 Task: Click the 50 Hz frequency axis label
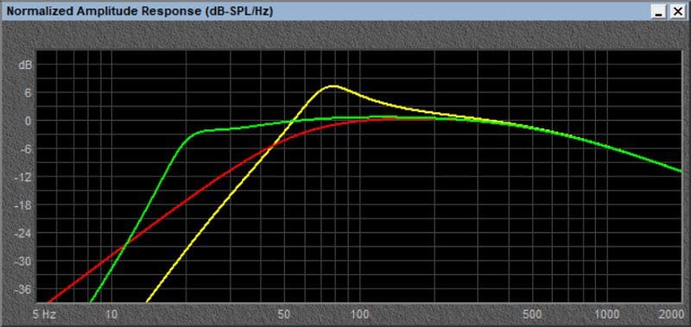pyautogui.click(x=285, y=314)
